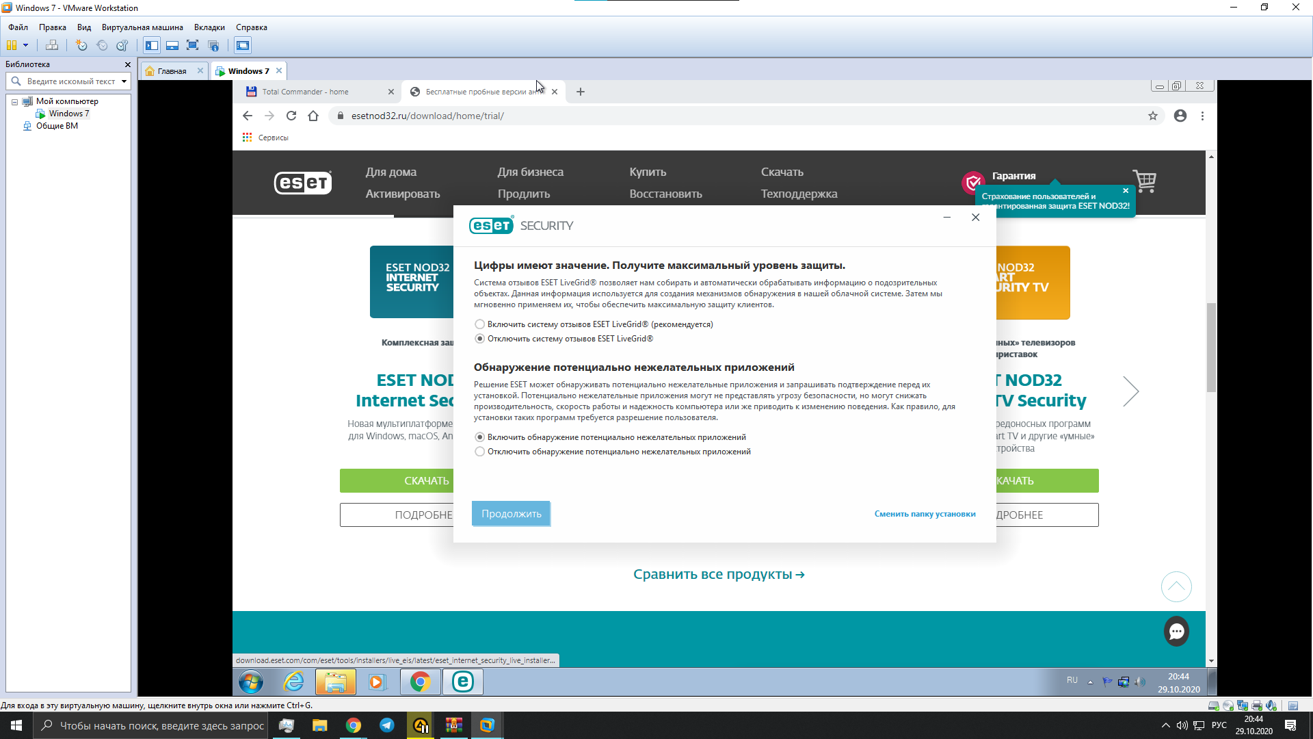Open the Справка menu
The image size is (1313, 739).
[252, 27]
